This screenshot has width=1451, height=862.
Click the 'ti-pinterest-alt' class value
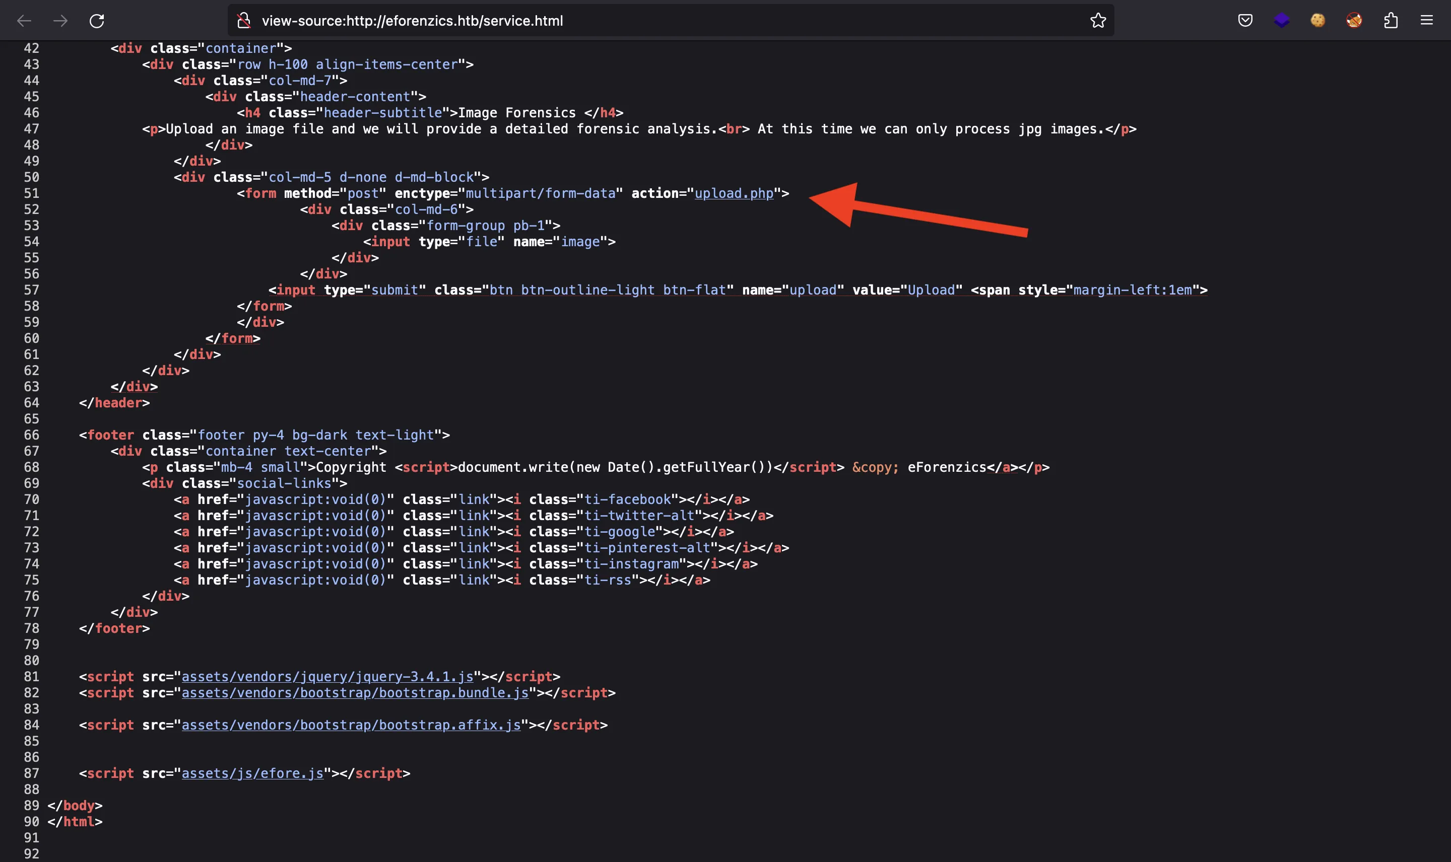(x=648, y=548)
